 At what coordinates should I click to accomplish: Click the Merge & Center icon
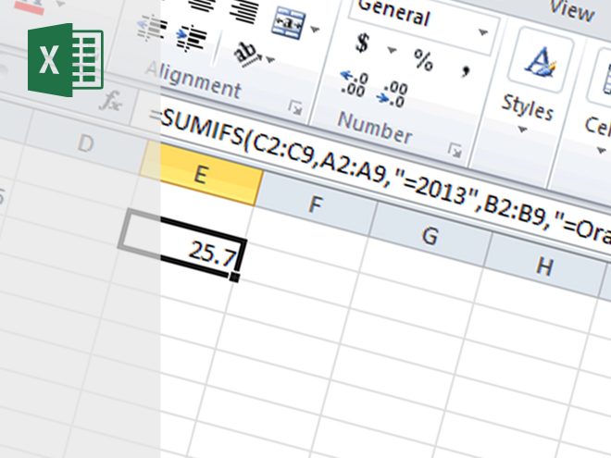[292, 21]
